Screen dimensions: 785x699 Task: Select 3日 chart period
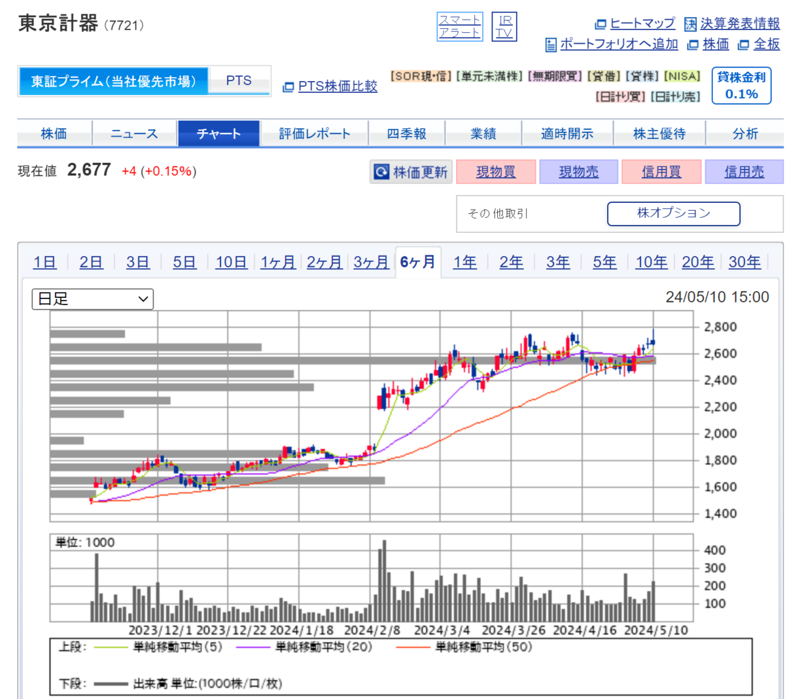coord(138,262)
